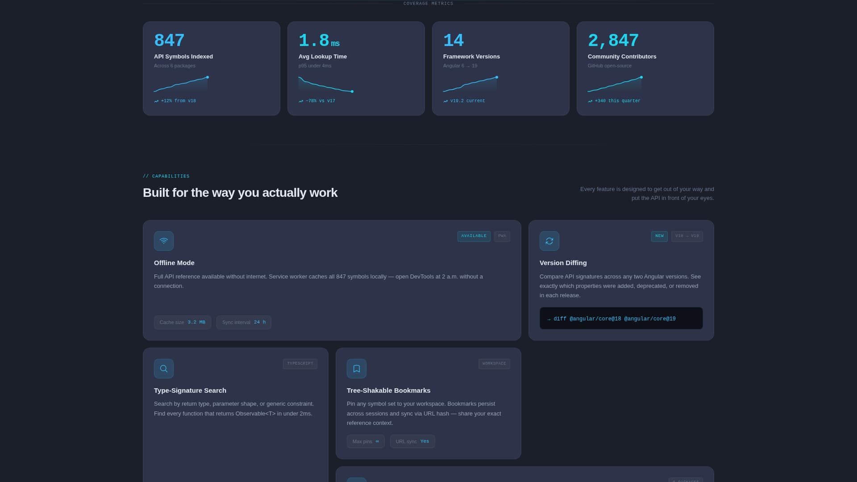The height and width of the screenshot is (482, 857).
Task: Select the Offline Mode Wi-Fi icon
Action: 164,241
